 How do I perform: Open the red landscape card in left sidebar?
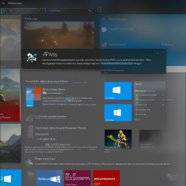tap(10, 95)
